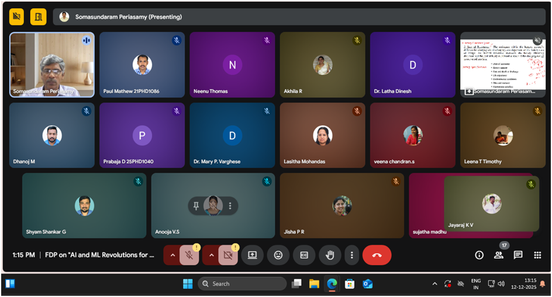552x297 pixels.
Task: Open the meeting details info icon
Action: point(479,255)
